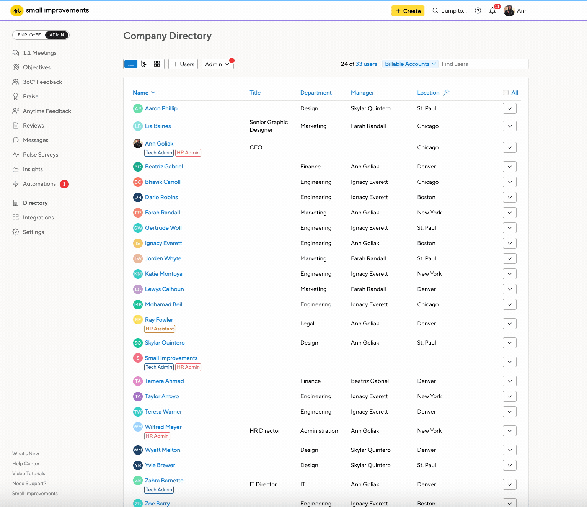Click the Tech Admin tag under Zahra Barnette

click(159, 490)
